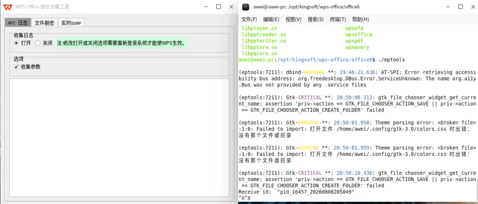Viewport: 478px width, 204px height.
Task: Click the WPS Office 综合诊断工具 window title
Action: (x=42, y=7)
